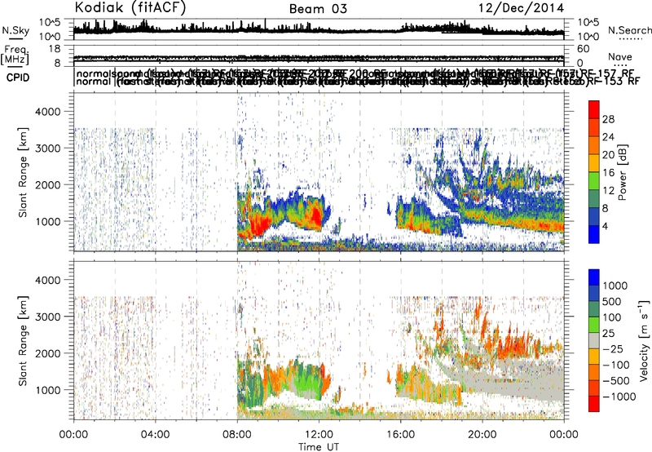The image size is (652, 452).
Task: Click the '1000' tick of the velocity panel
Action: 47,390
